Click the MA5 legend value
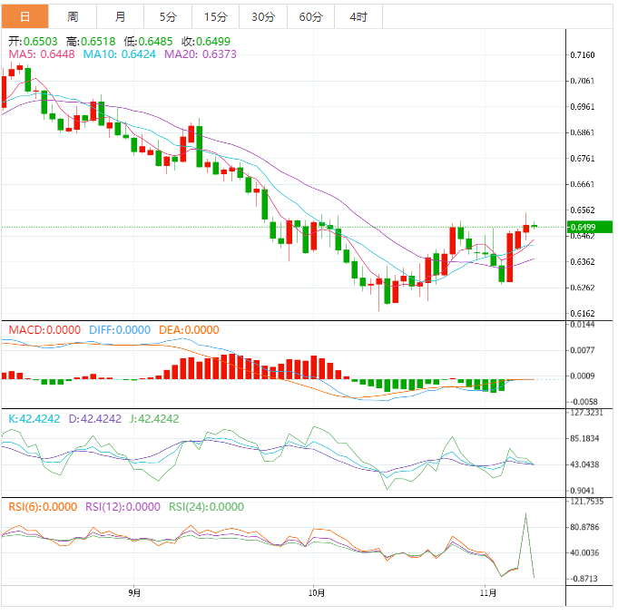This screenshot has height=615, width=618. (42, 54)
